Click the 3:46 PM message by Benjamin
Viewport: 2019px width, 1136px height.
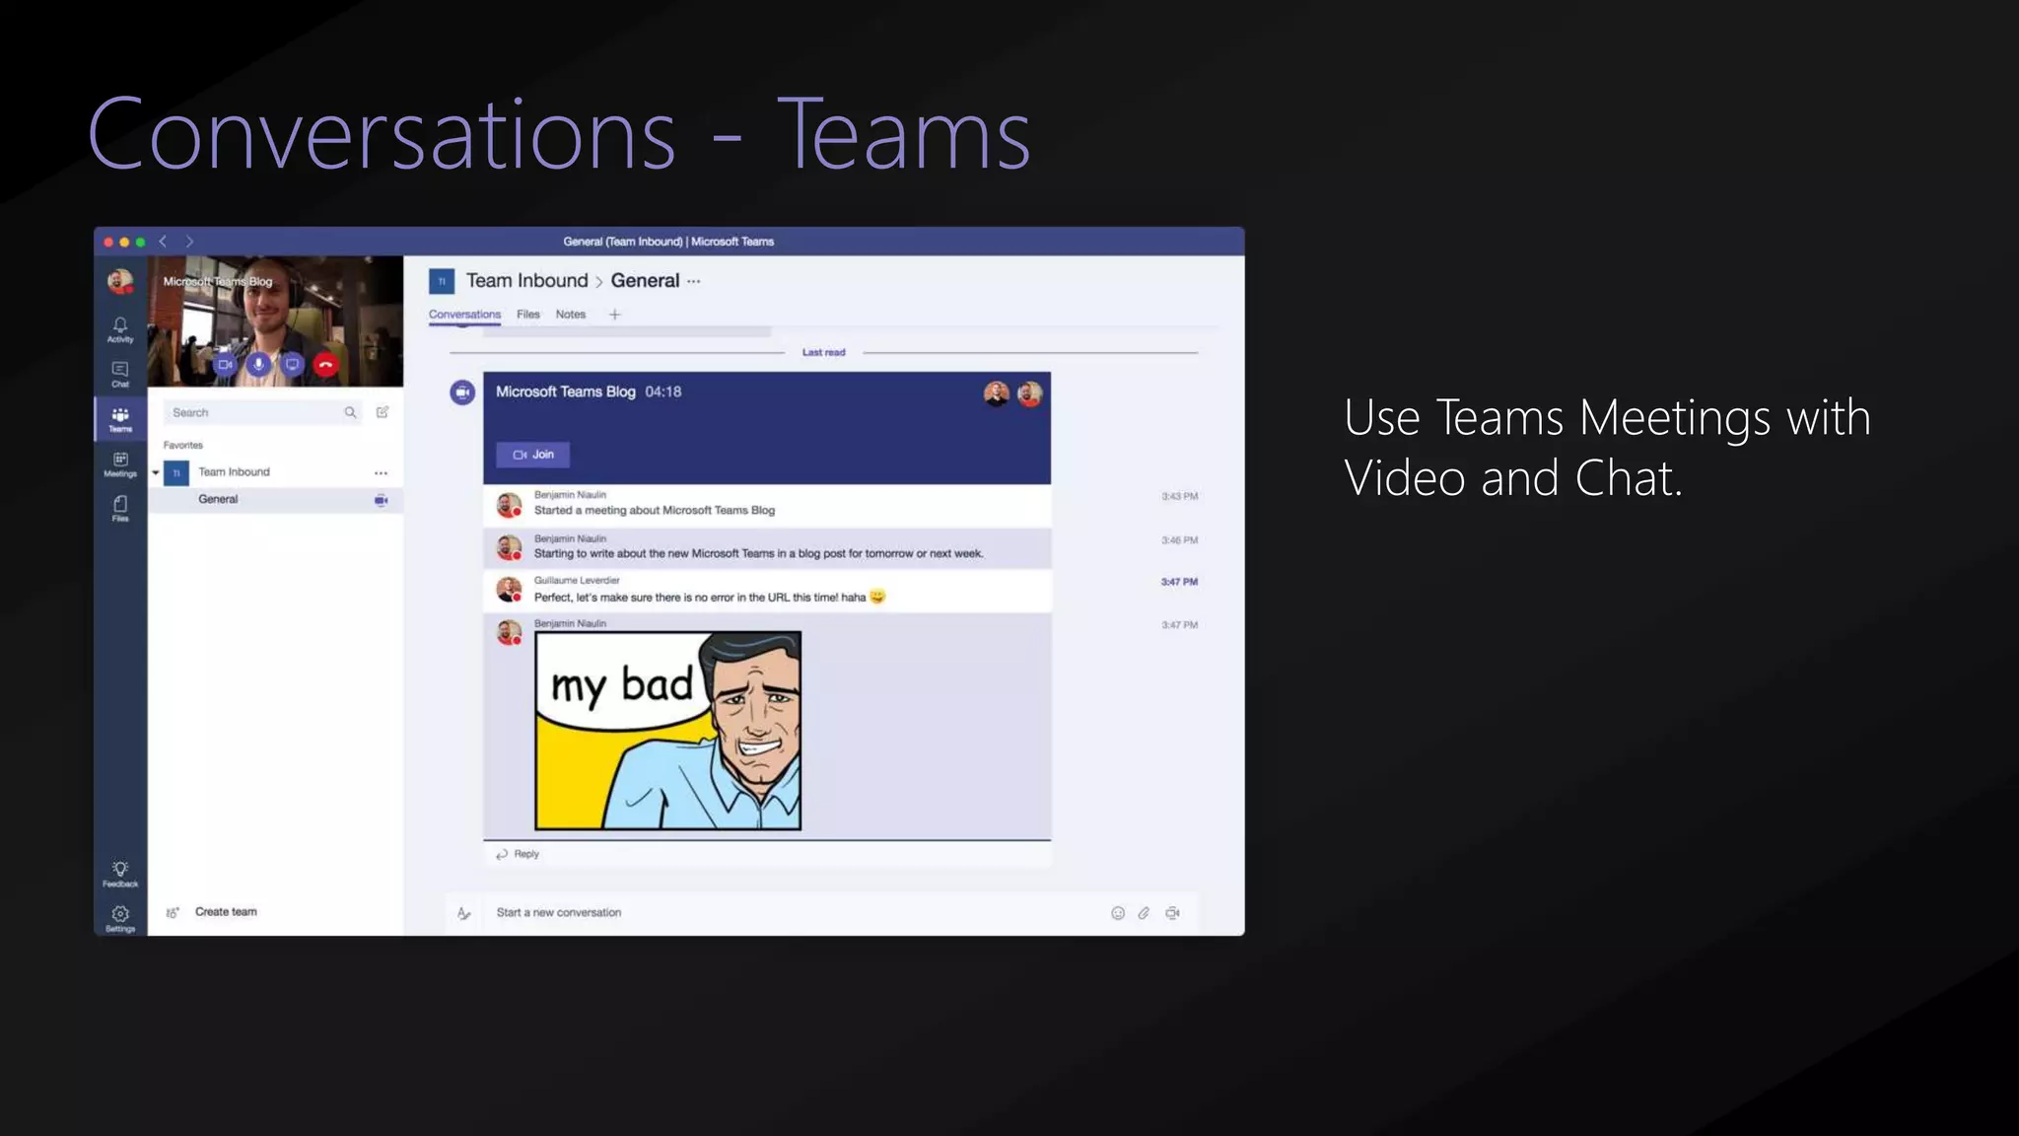(x=767, y=548)
